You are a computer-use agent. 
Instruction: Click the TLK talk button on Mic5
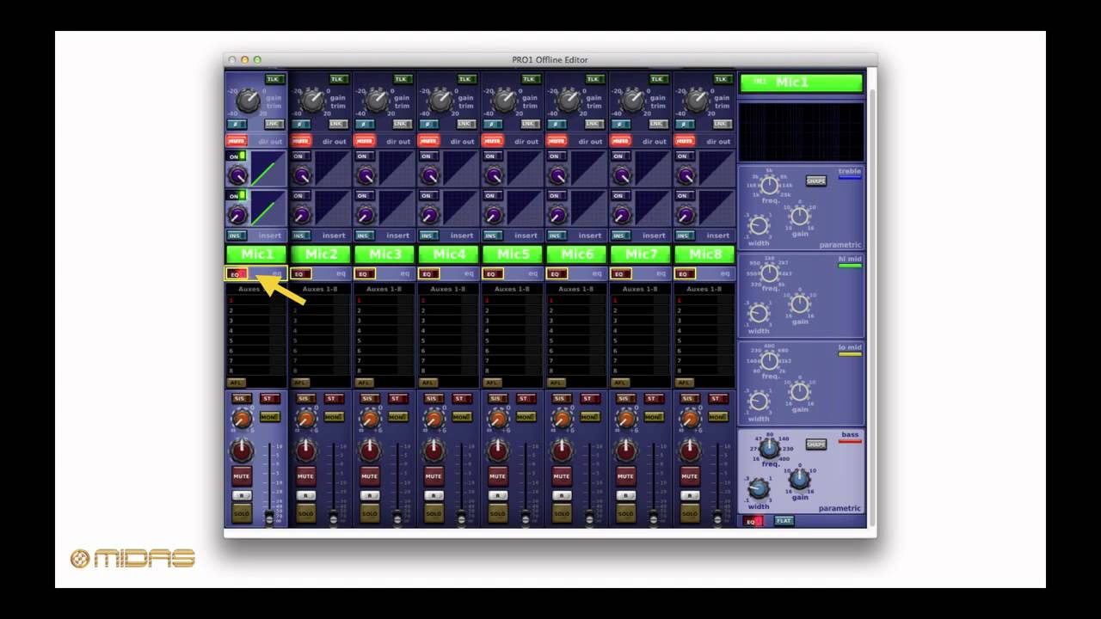[529, 79]
